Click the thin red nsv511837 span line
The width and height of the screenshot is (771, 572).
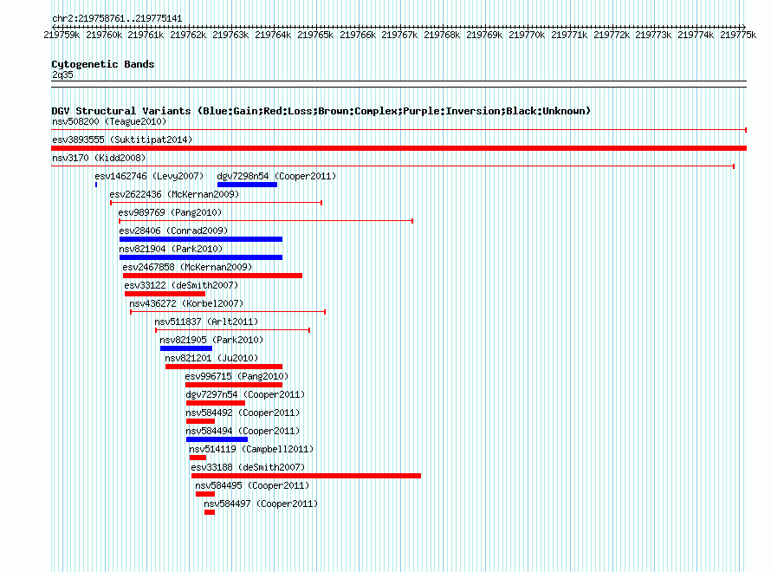pyautogui.click(x=232, y=330)
